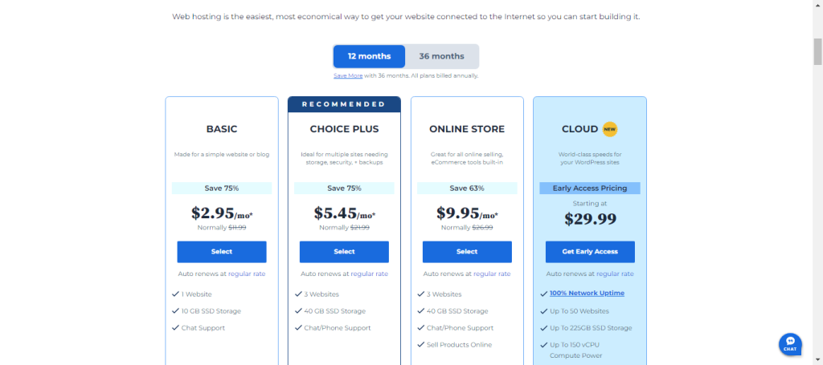Select the Basic hosting plan

click(222, 252)
